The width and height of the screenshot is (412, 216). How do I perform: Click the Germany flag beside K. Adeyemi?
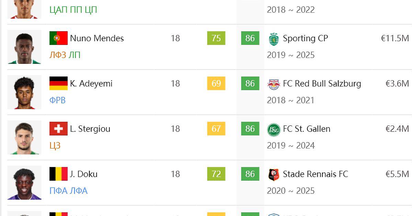(58, 83)
